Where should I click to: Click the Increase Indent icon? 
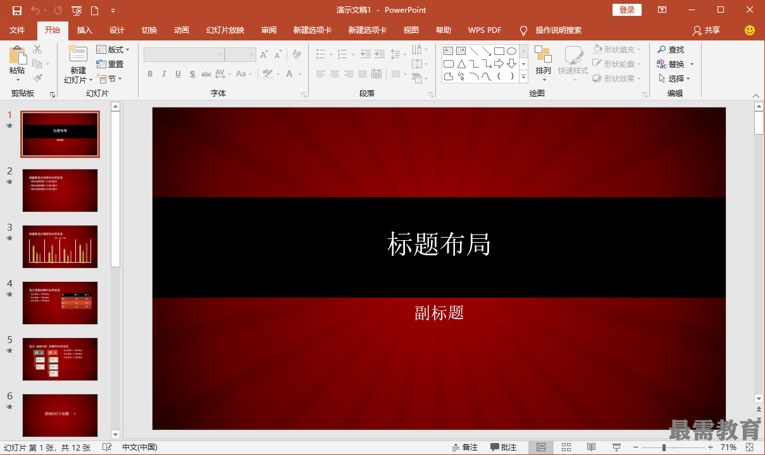tap(378, 54)
